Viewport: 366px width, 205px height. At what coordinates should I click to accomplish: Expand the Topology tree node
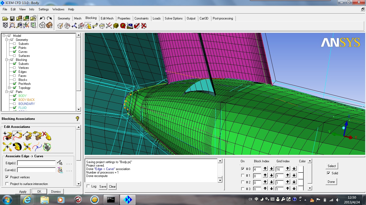[x=9, y=88]
